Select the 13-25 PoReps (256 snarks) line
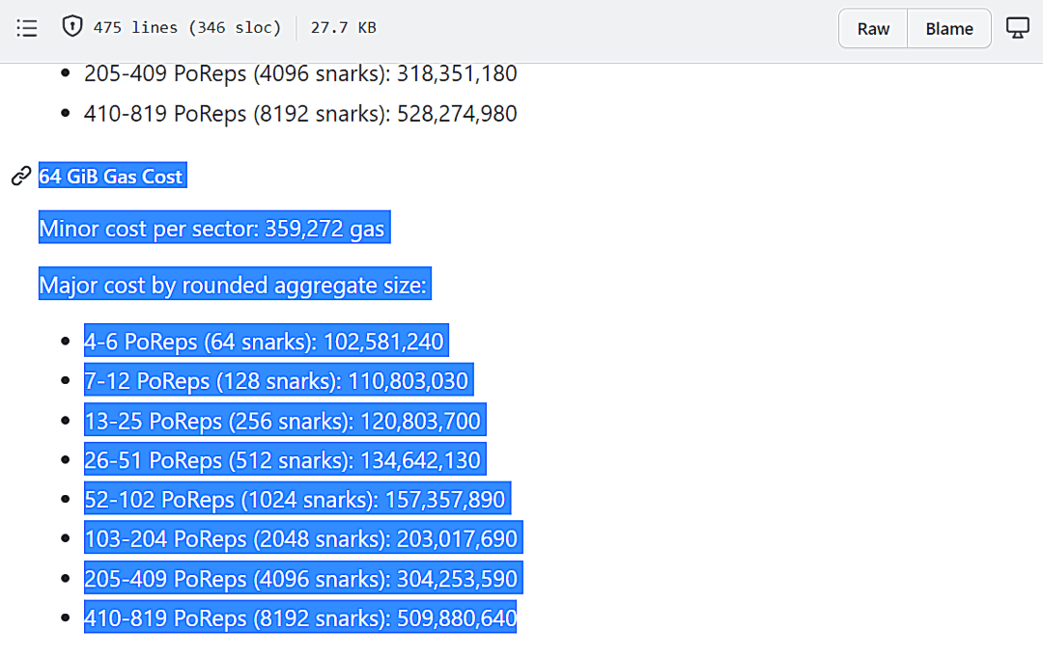 tap(282, 421)
